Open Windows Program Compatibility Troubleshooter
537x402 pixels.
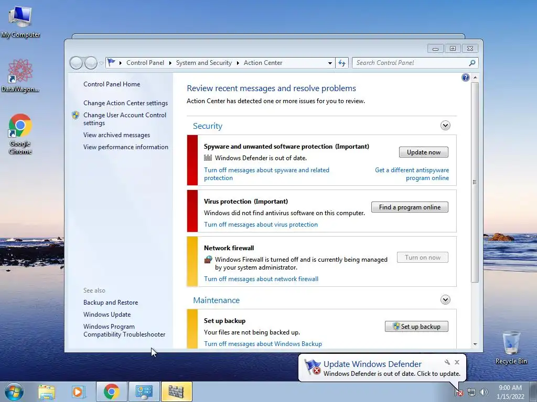click(124, 331)
